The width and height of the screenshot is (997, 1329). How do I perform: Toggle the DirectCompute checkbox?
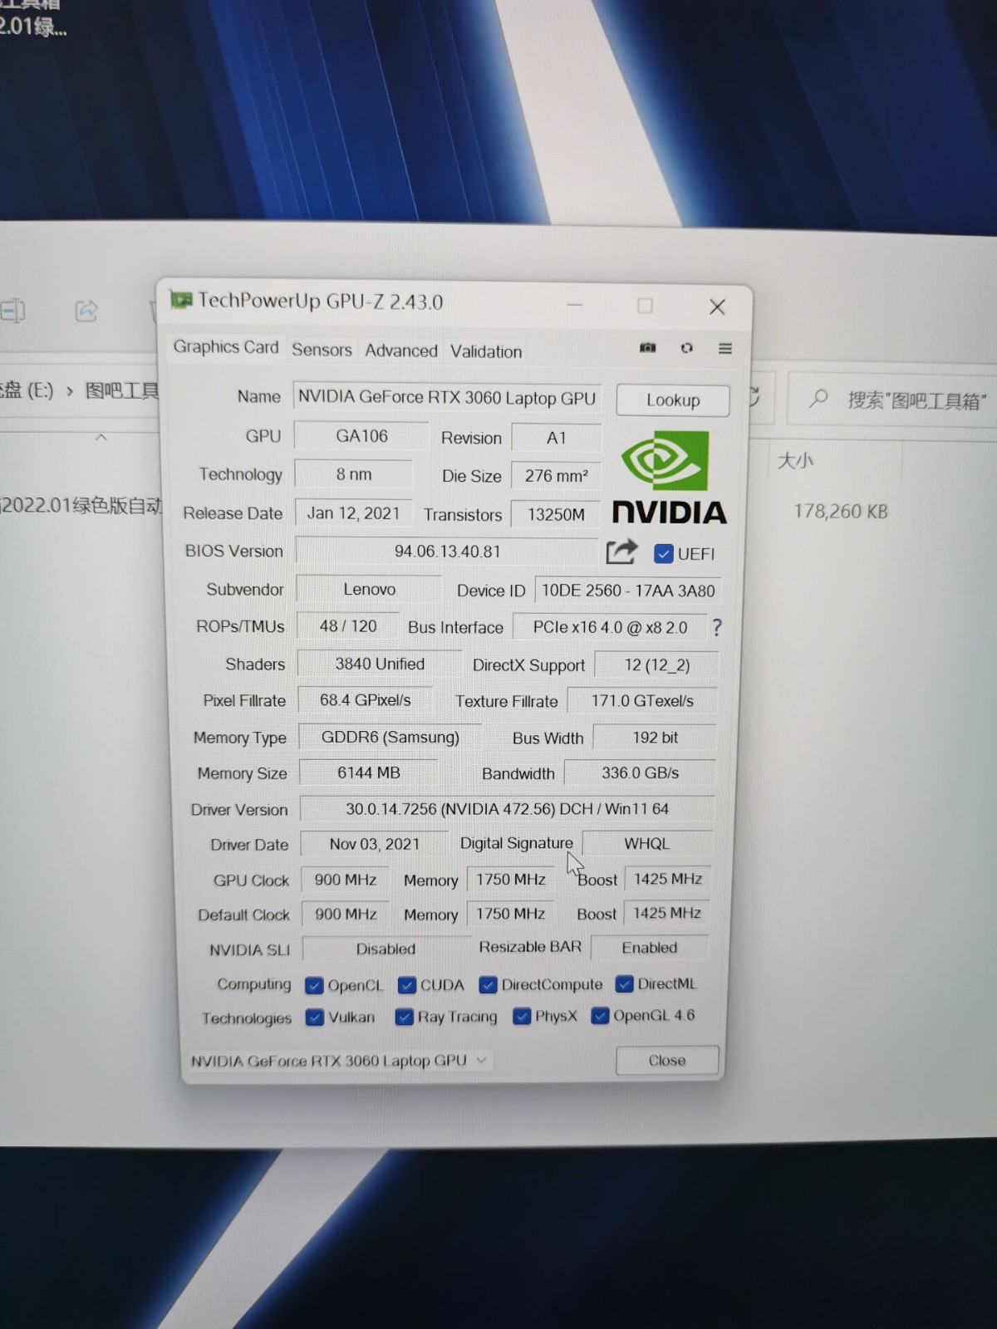coord(488,985)
